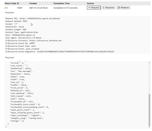Click the "category_slug": "rating-area" payload line
The height and width of the screenshot is (131, 152).
(27, 118)
